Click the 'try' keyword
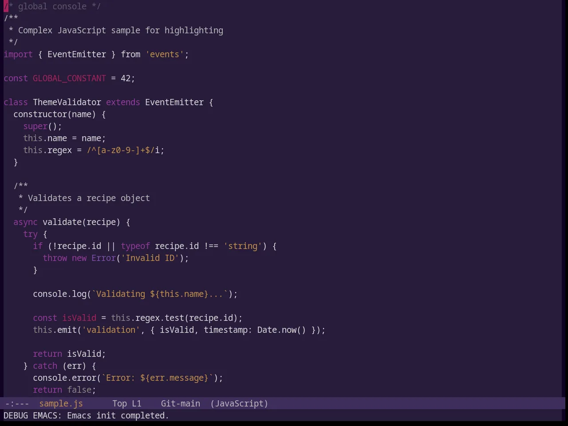568x426 pixels. point(30,234)
